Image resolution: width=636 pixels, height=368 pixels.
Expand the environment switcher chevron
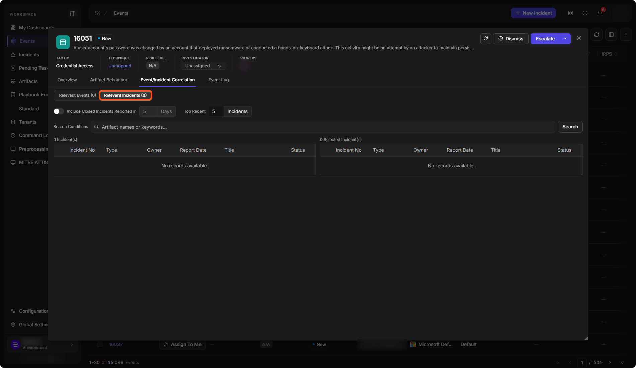[x=72, y=345]
